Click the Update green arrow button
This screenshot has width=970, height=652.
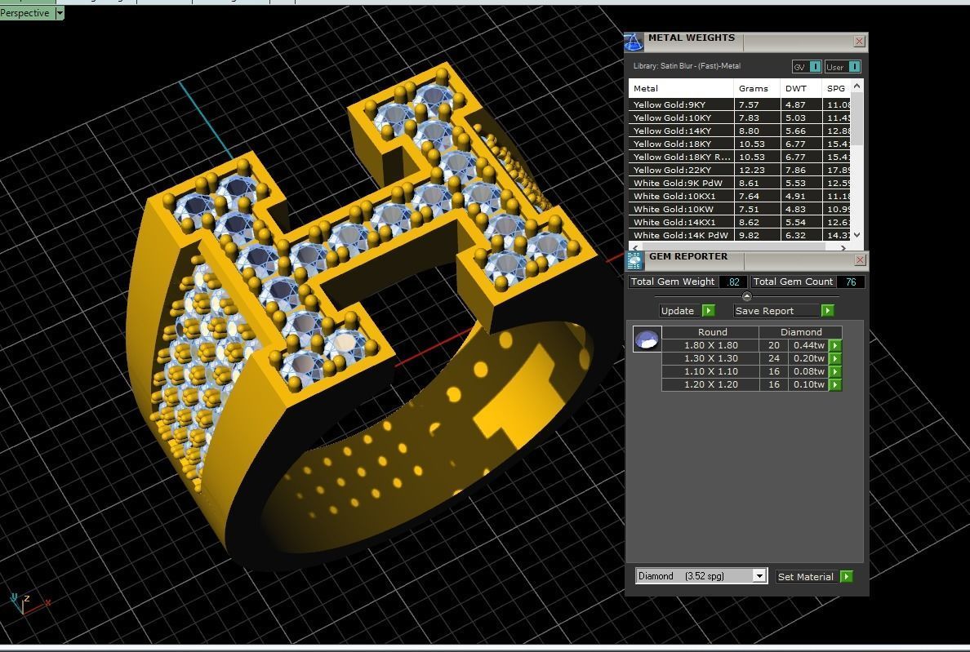pos(709,310)
